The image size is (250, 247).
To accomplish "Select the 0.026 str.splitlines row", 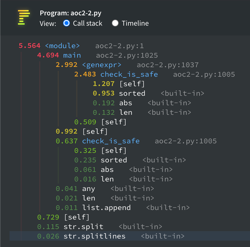I will pyautogui.click(x=130, y=236).
